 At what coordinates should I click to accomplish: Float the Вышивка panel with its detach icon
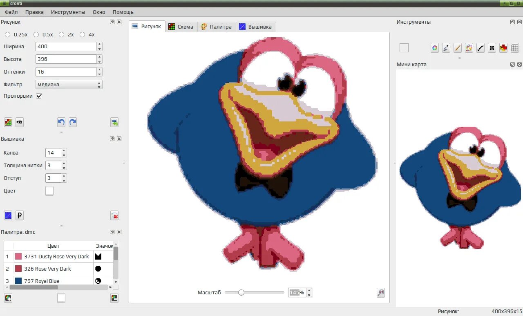coord(112,139)
